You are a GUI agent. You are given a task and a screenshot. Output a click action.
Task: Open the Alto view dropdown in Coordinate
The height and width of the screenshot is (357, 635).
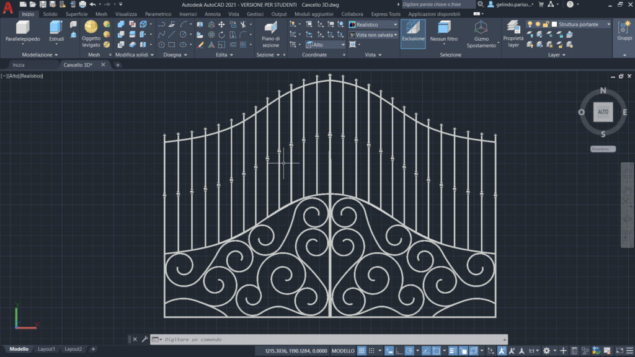[x=325, y=45]
